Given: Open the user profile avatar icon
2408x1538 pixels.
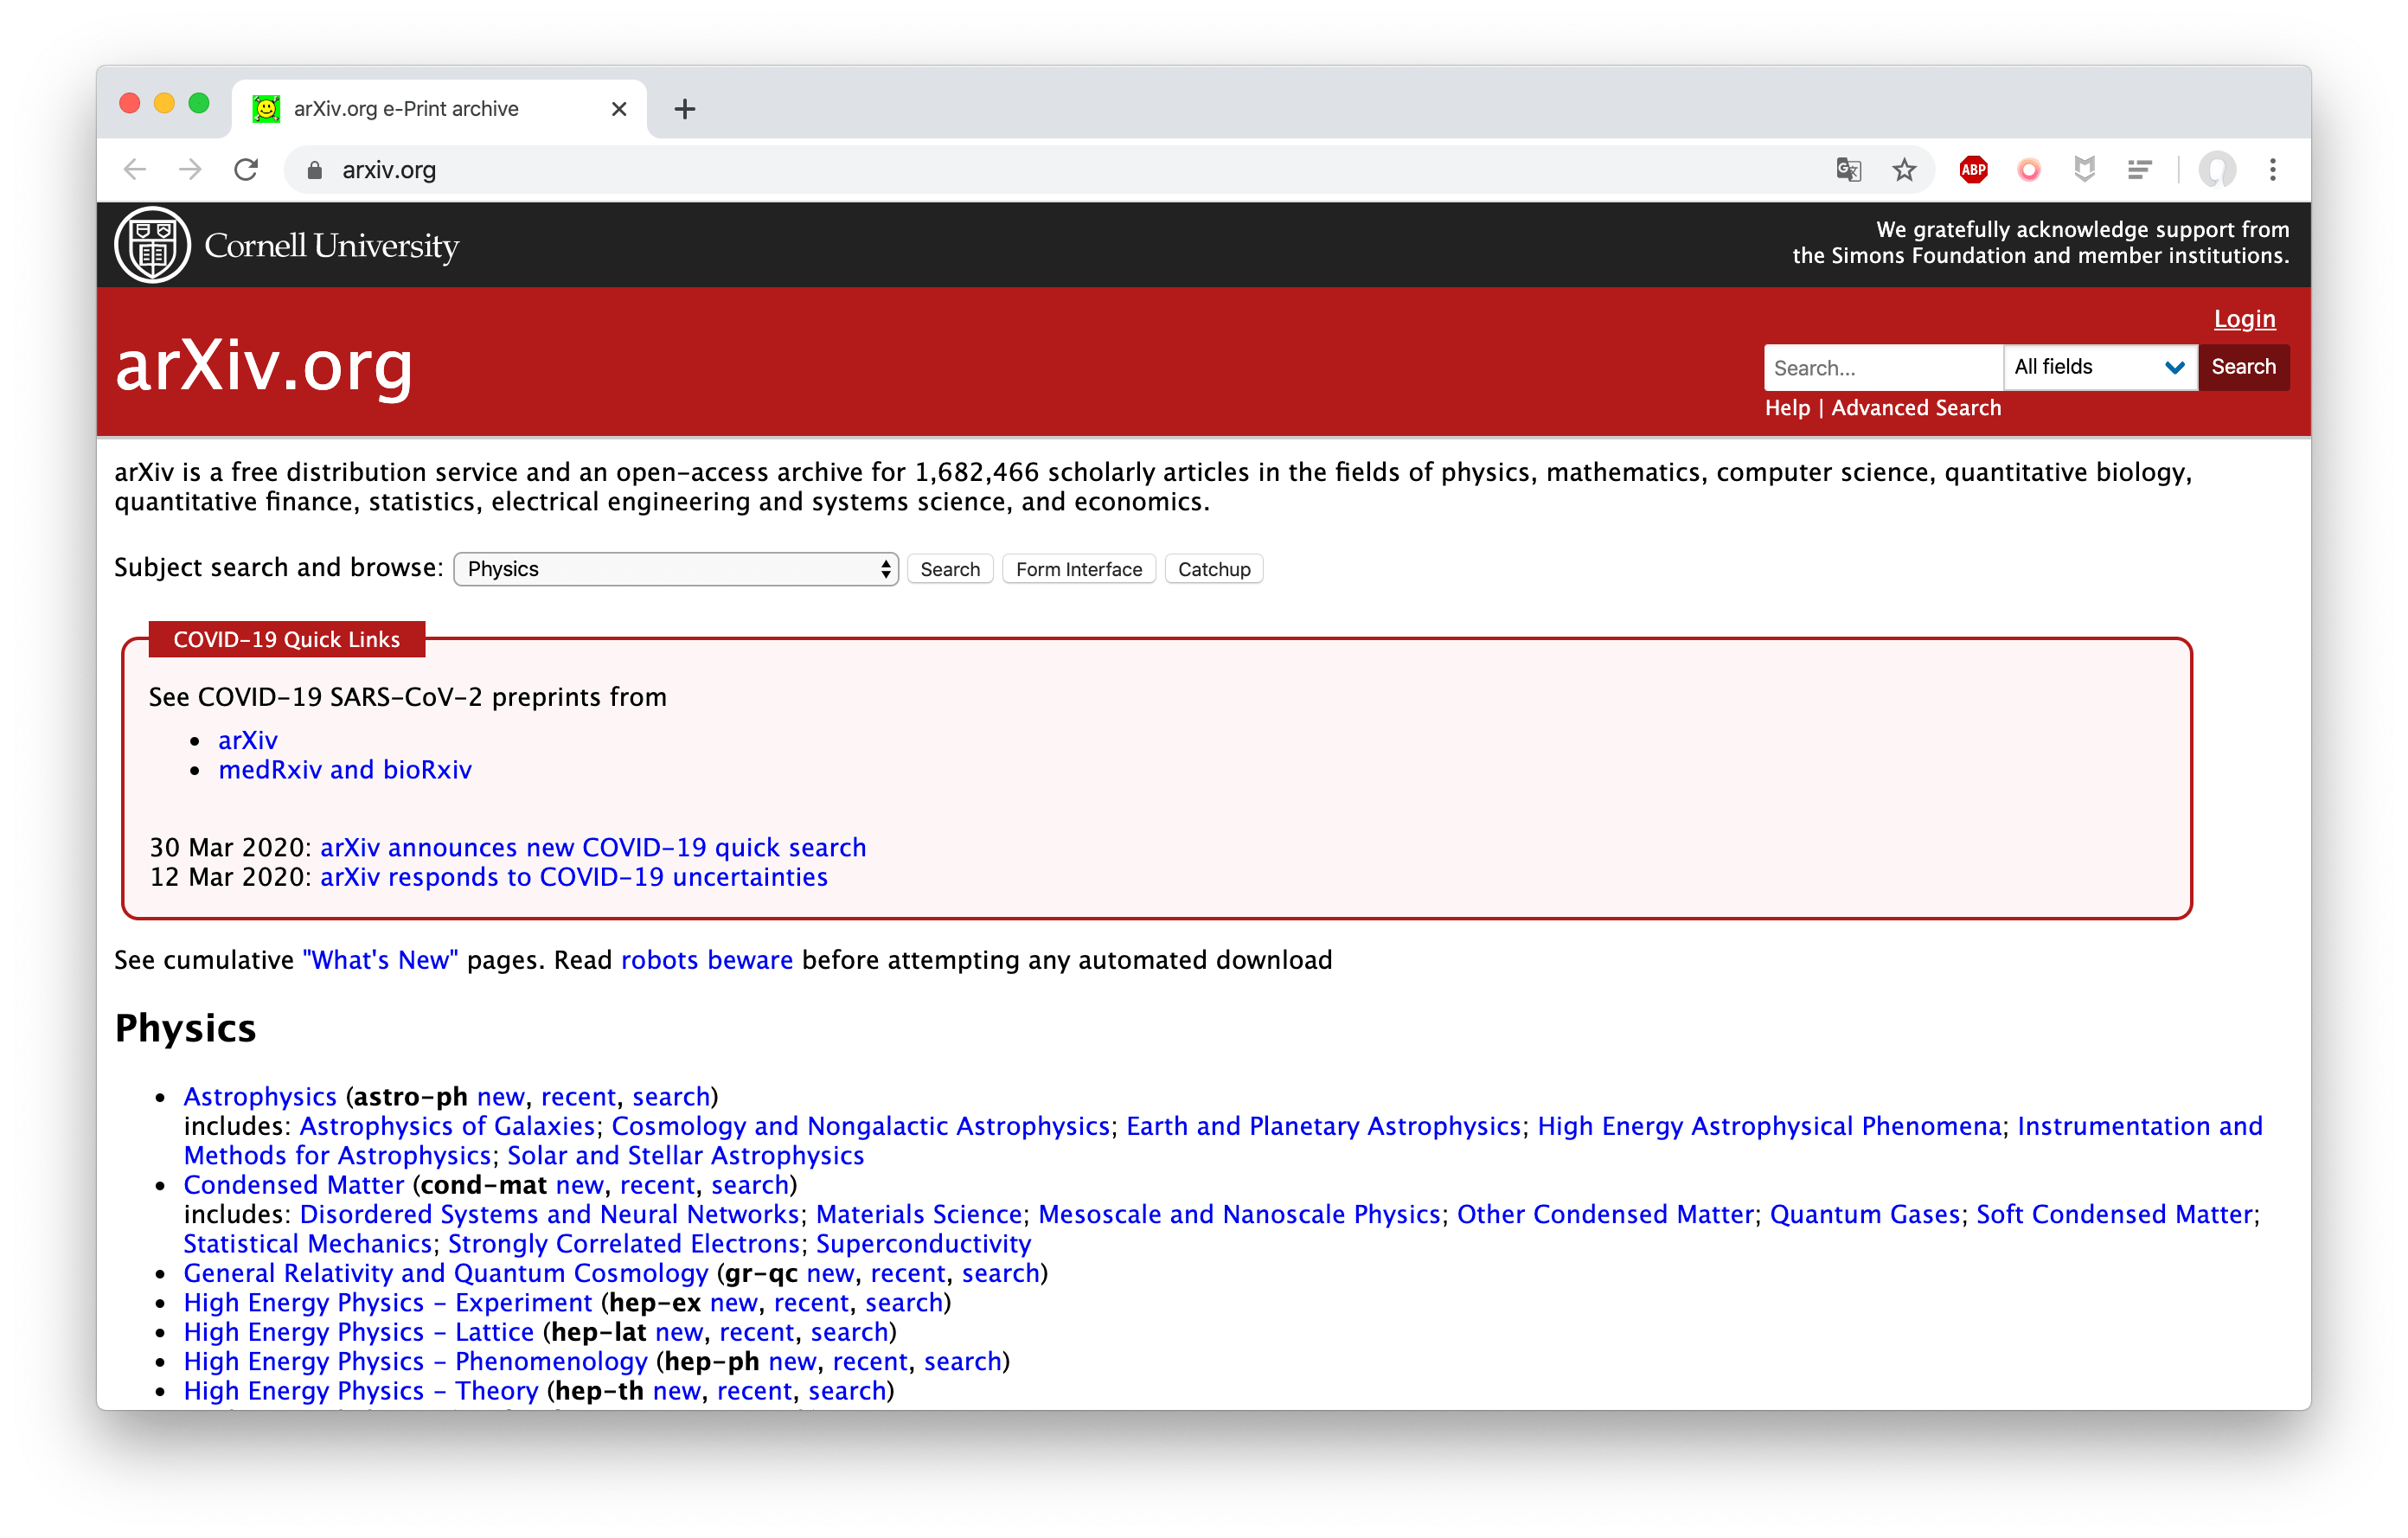Looking at the screenshot, I should point(2217,170).
